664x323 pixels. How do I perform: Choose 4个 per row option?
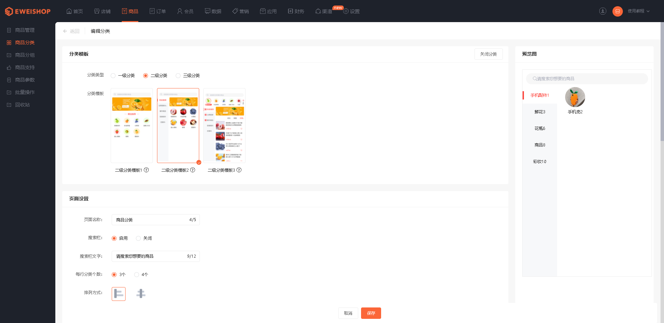point(141,275)
